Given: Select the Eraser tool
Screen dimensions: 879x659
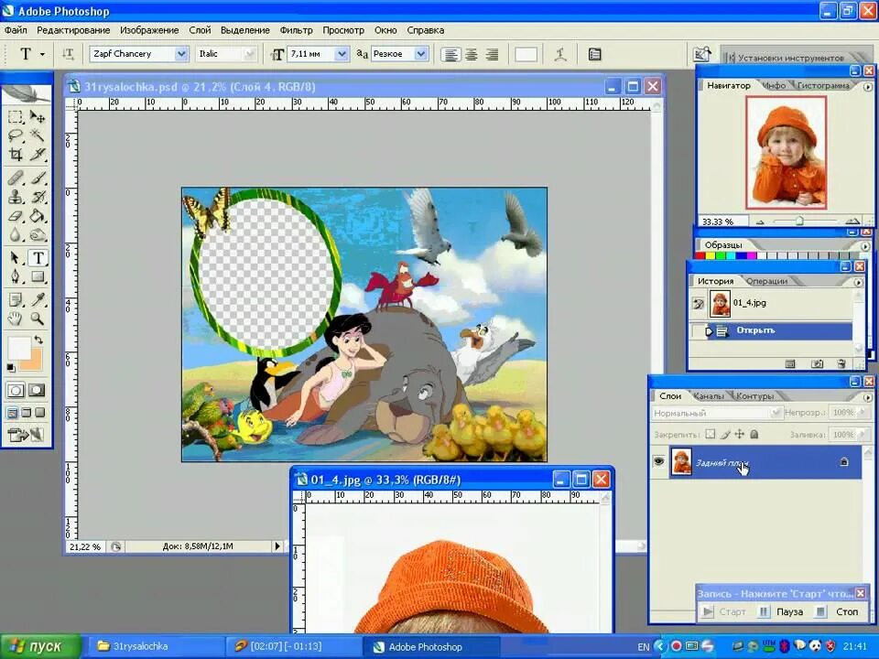Looking at the screenshot, I should coord(16,216).
